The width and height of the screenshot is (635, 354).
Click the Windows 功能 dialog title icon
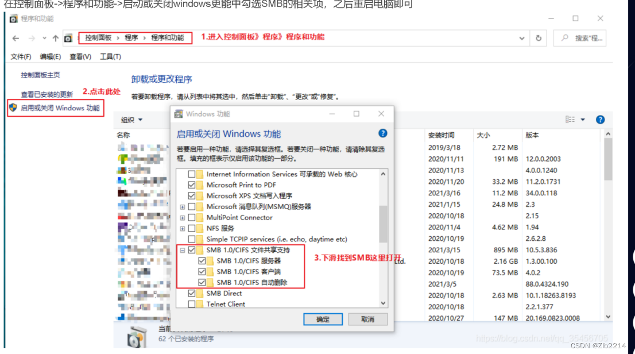(x=179, y=114)
